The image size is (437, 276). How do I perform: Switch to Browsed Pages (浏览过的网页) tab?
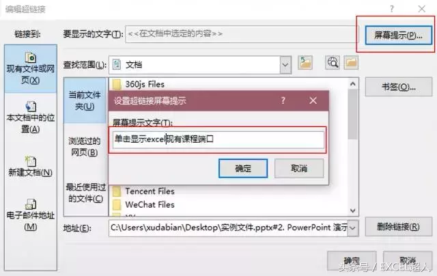pos(85,147)
